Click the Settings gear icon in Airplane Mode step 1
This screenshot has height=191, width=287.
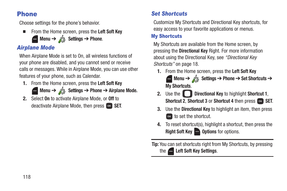(x=62, y=91)
